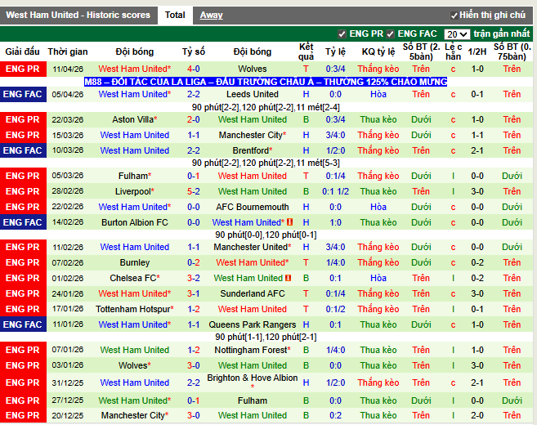The width and height of the screenshot is (537, 425).
Task: Open Leeds United team page
Action: [253, 94]
